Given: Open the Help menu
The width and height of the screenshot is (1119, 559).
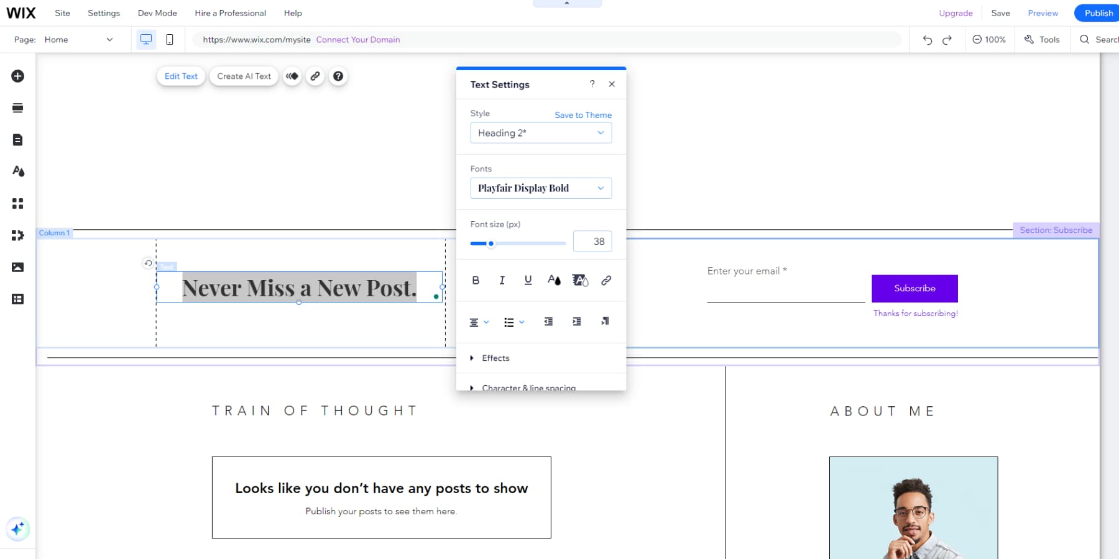Looking at the screenshot, I should (292, 12).
